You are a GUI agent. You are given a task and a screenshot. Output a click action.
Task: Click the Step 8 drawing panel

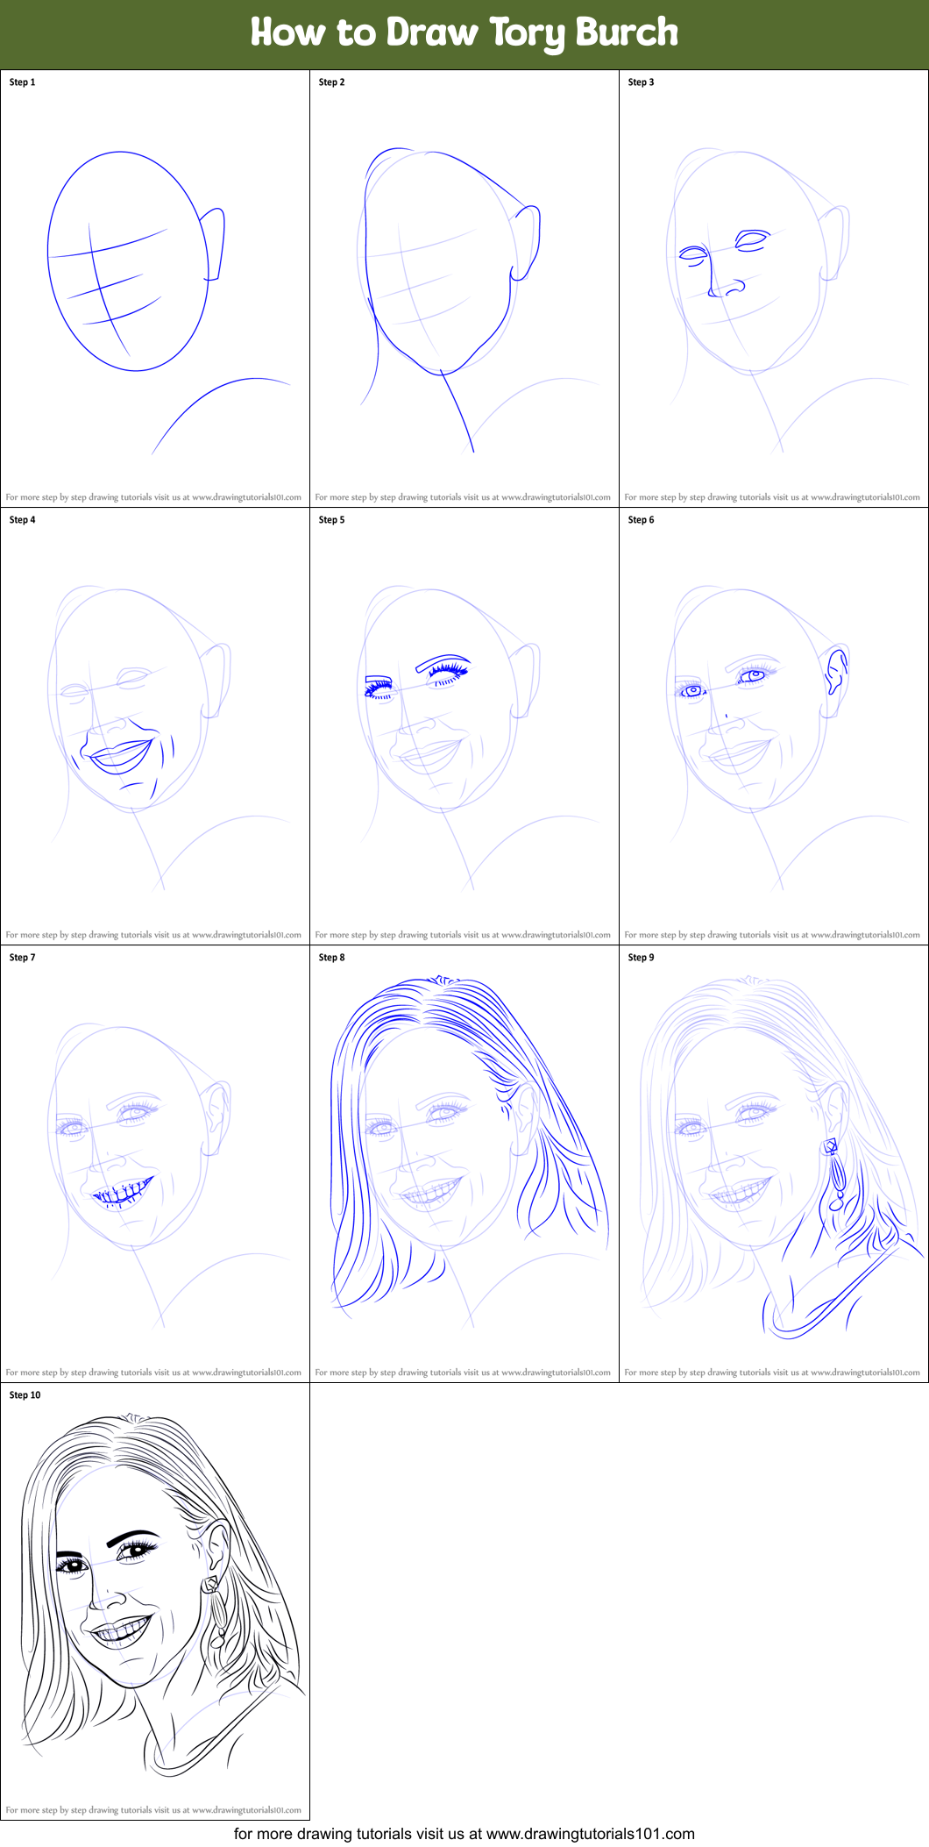(x=464, y=1164)
